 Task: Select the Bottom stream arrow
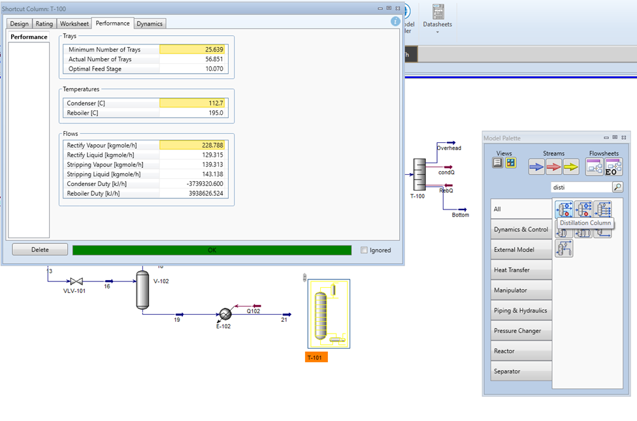(463, 210)
